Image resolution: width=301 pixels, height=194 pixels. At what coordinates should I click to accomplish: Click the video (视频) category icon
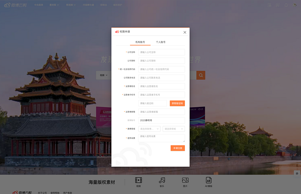point(139,180)
